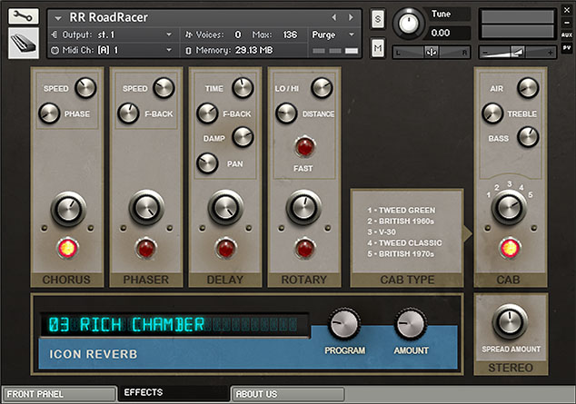The image size is (576, 404).
Task: Solo the instrument with S button
Action: pos(378,19)
